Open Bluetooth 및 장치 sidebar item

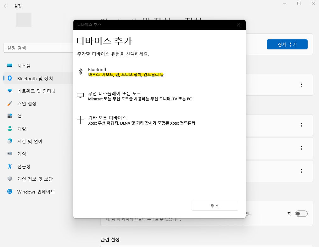pos(38,78)
